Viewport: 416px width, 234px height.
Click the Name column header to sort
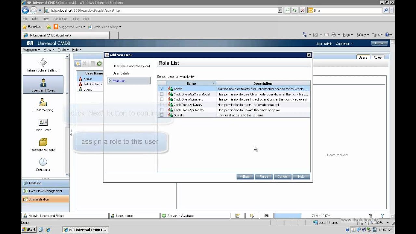[x=191, y=84]
